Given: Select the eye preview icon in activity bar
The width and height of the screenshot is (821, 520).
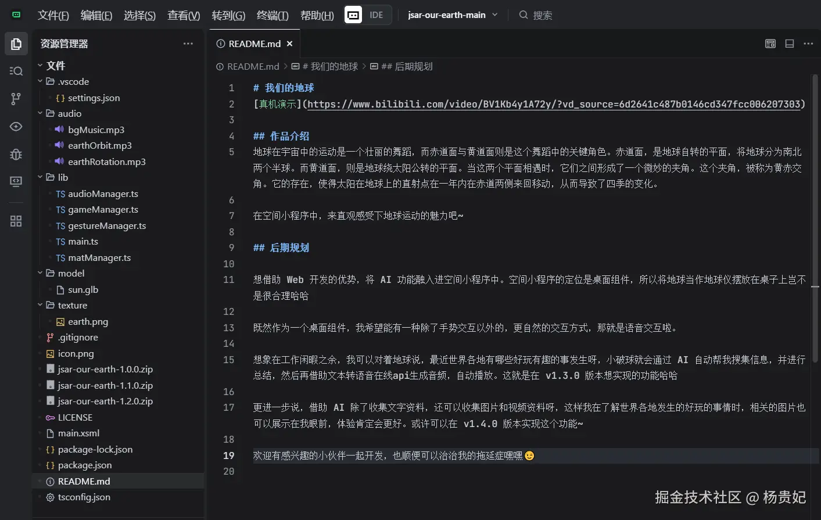Looking at the screenshot, I should tap(16, 126).
